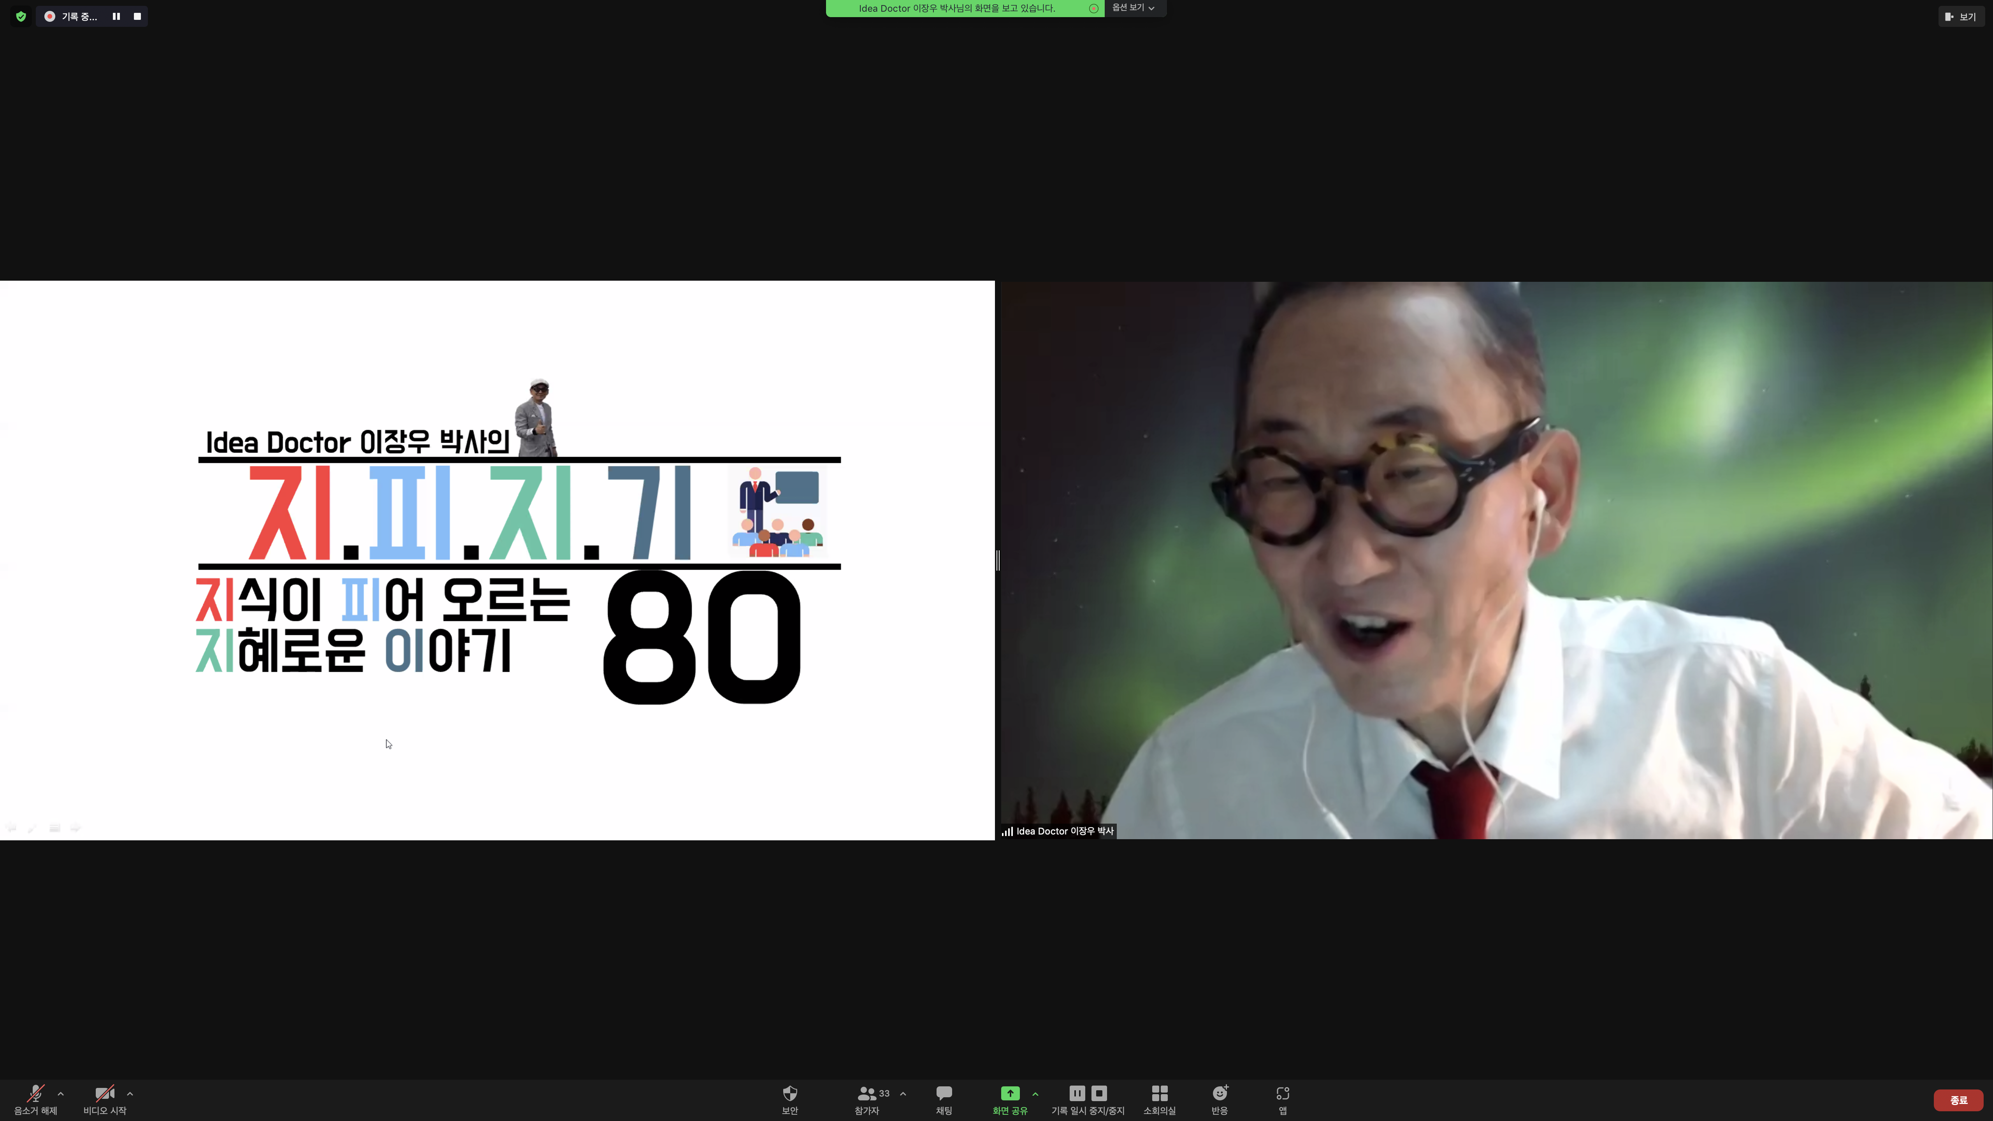The width and height of the screenshot is (1993, 1121).
Task: Expand audio options next to the microphone
Action: [x=61, y=1094]
